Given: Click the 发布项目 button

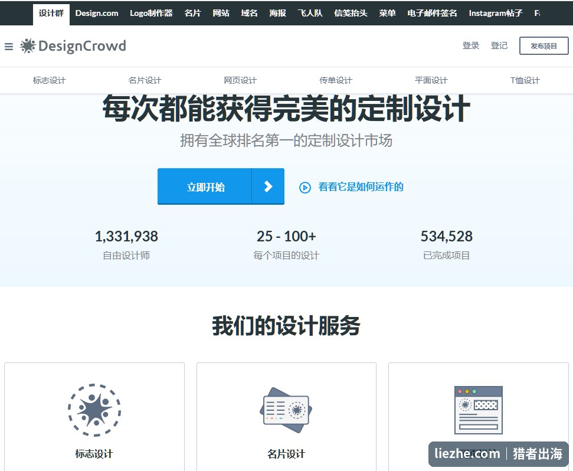Looking at the screenshot, I should [x=543, y=45].
